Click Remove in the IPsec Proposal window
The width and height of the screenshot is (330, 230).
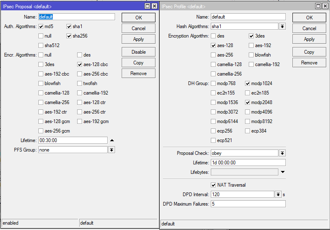[139, 74]
